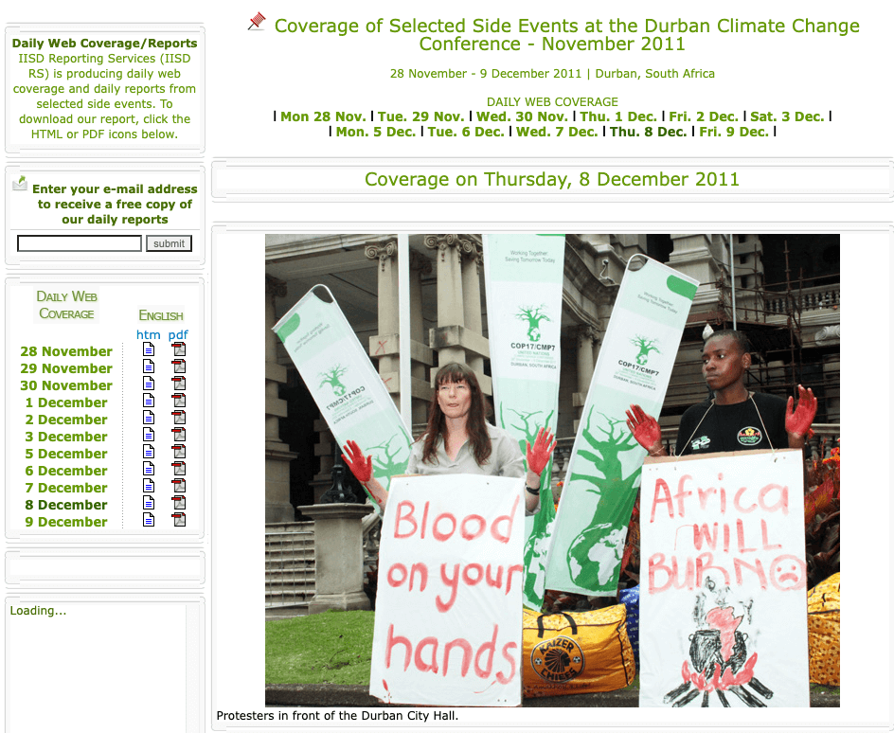Select 29 November in the sidebar list

click(66, 368)
